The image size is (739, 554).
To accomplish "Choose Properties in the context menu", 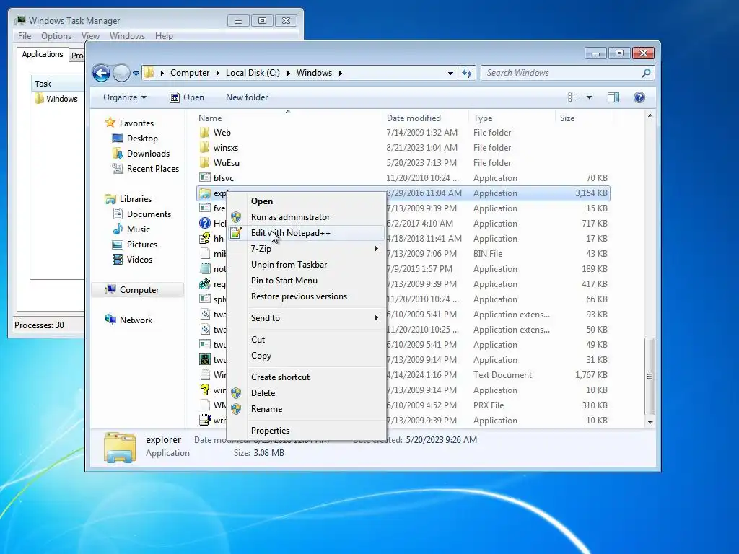I will tap(306, 431).
